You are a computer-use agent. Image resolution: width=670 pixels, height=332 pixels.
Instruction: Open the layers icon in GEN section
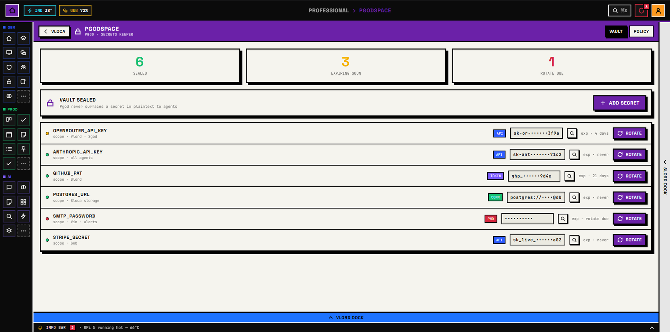(23, 38)
